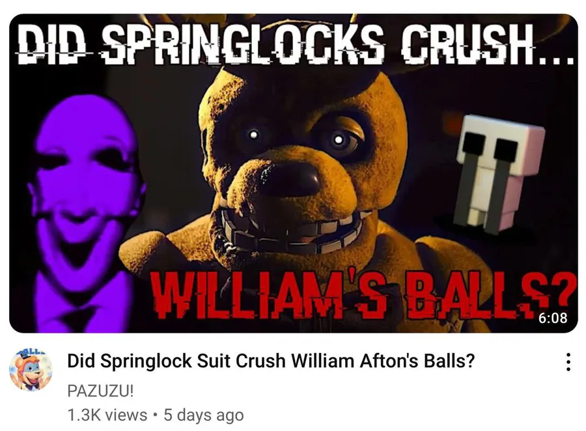Screen dimensions: 586x431
Task: Open the three-dot video options menu
Action: pyautogui.click(x=568, y=361)
